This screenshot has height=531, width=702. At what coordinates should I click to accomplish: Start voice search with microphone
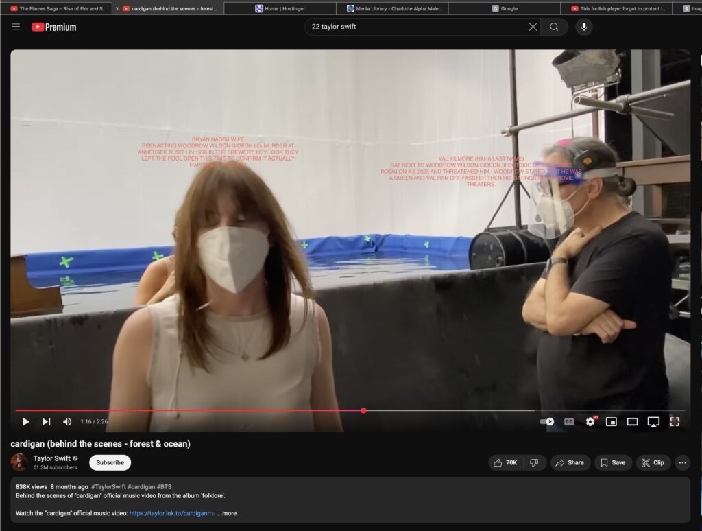[x=584, y=27]
